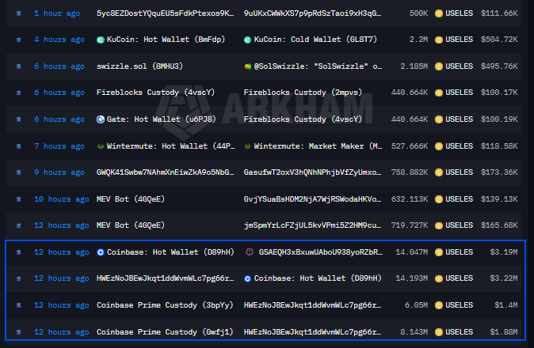Click the USELES token label in the 2.2M row
Viewport: 534px width, 348px height.
click(x=459, y=40)
